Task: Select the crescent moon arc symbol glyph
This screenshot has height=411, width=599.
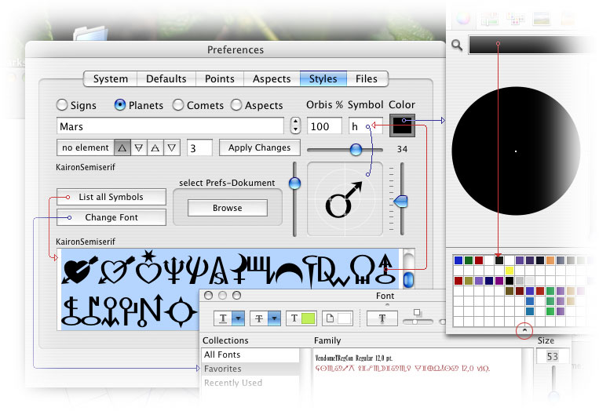Action: coord(289,273)
